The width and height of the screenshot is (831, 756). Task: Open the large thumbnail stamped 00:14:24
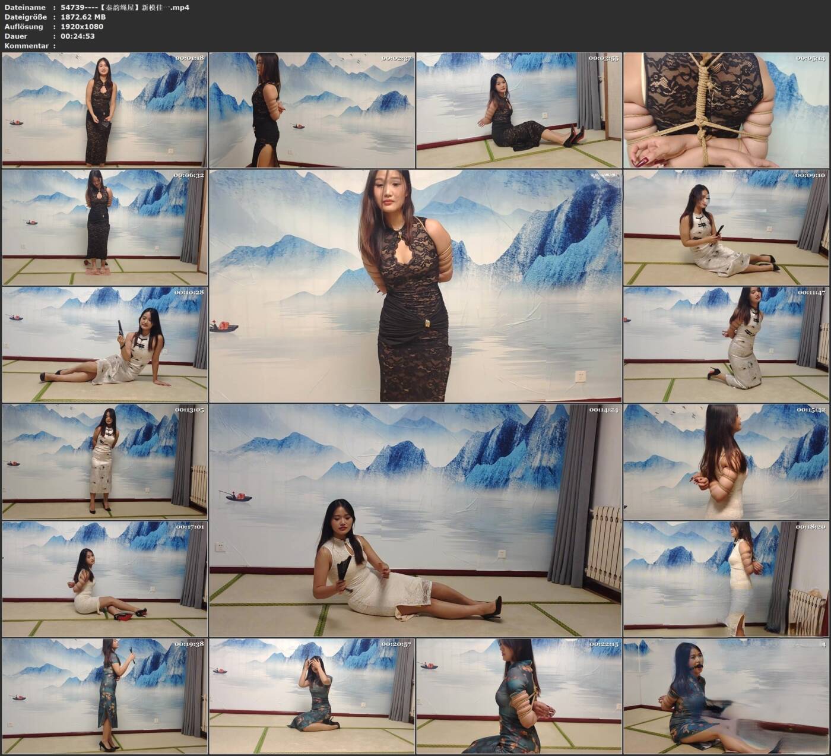(415, 520)
